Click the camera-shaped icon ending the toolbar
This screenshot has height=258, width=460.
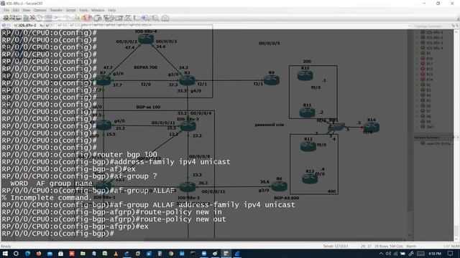coord(165,18)
